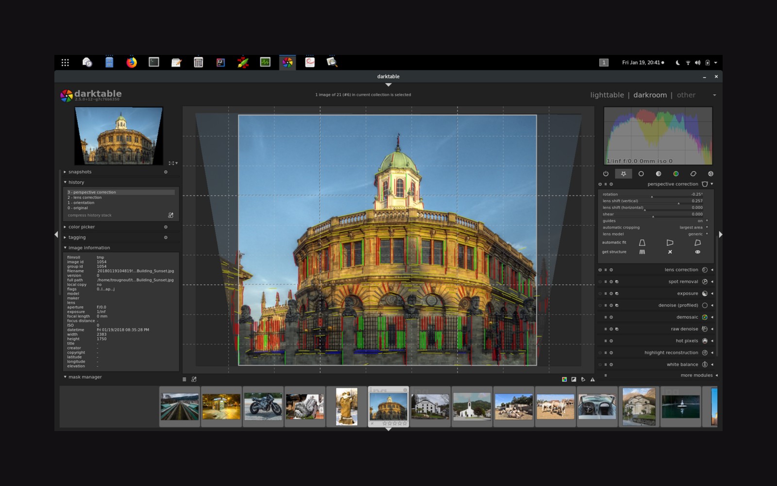
Task: Switch to darkroom view
Action: (x=650, y=95)
